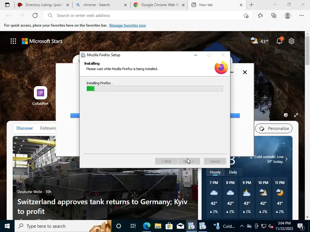Click the edit background image icon

[x=286, y=115]
